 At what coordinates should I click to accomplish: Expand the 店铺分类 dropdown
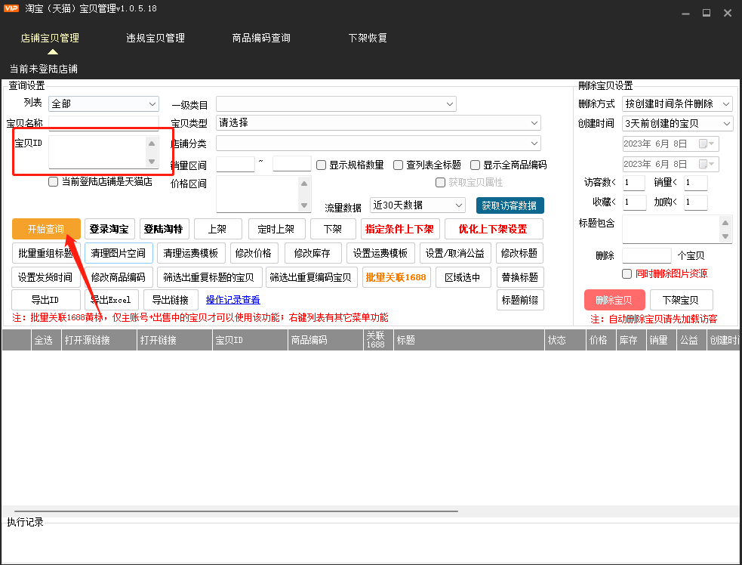point(378,143)
